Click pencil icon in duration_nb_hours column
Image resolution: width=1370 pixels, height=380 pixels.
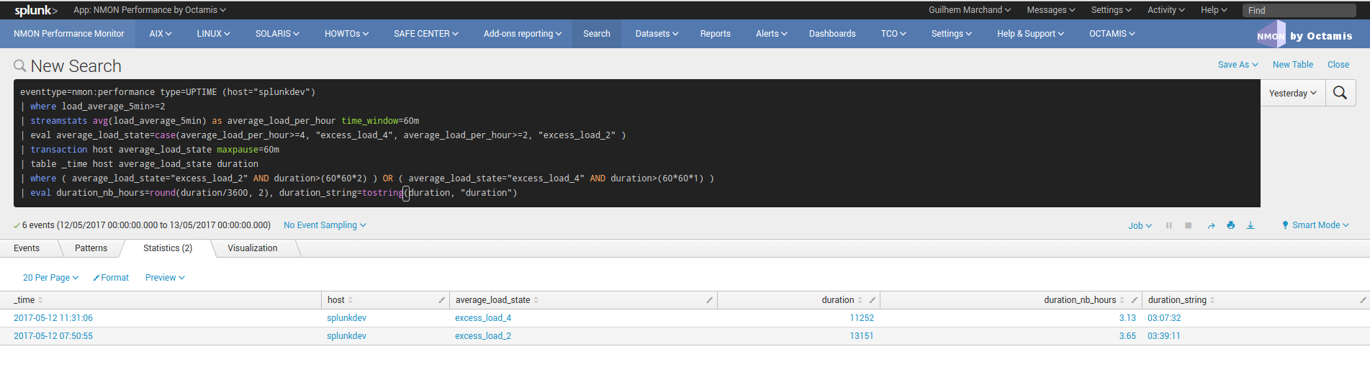click(x=1134, y=300)
